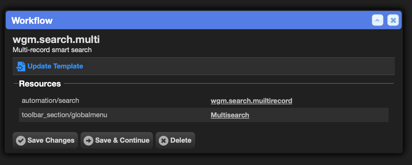Image resolution: width=412 pixels, height=165 pixels.
Task: Click the Save Changes button label
Action: tap(51, 140)
